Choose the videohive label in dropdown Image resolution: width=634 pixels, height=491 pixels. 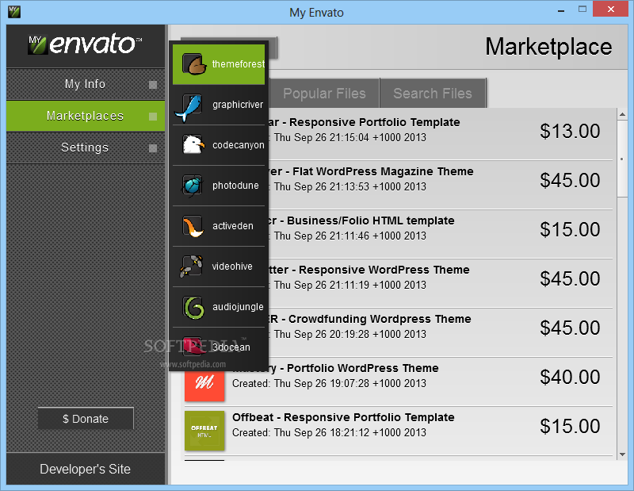[x=232, y=267]
